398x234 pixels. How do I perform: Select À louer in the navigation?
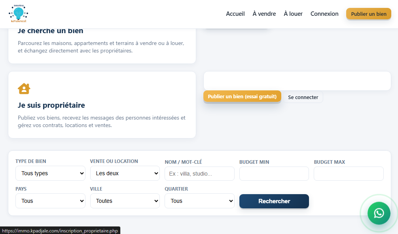pos(293,14)
